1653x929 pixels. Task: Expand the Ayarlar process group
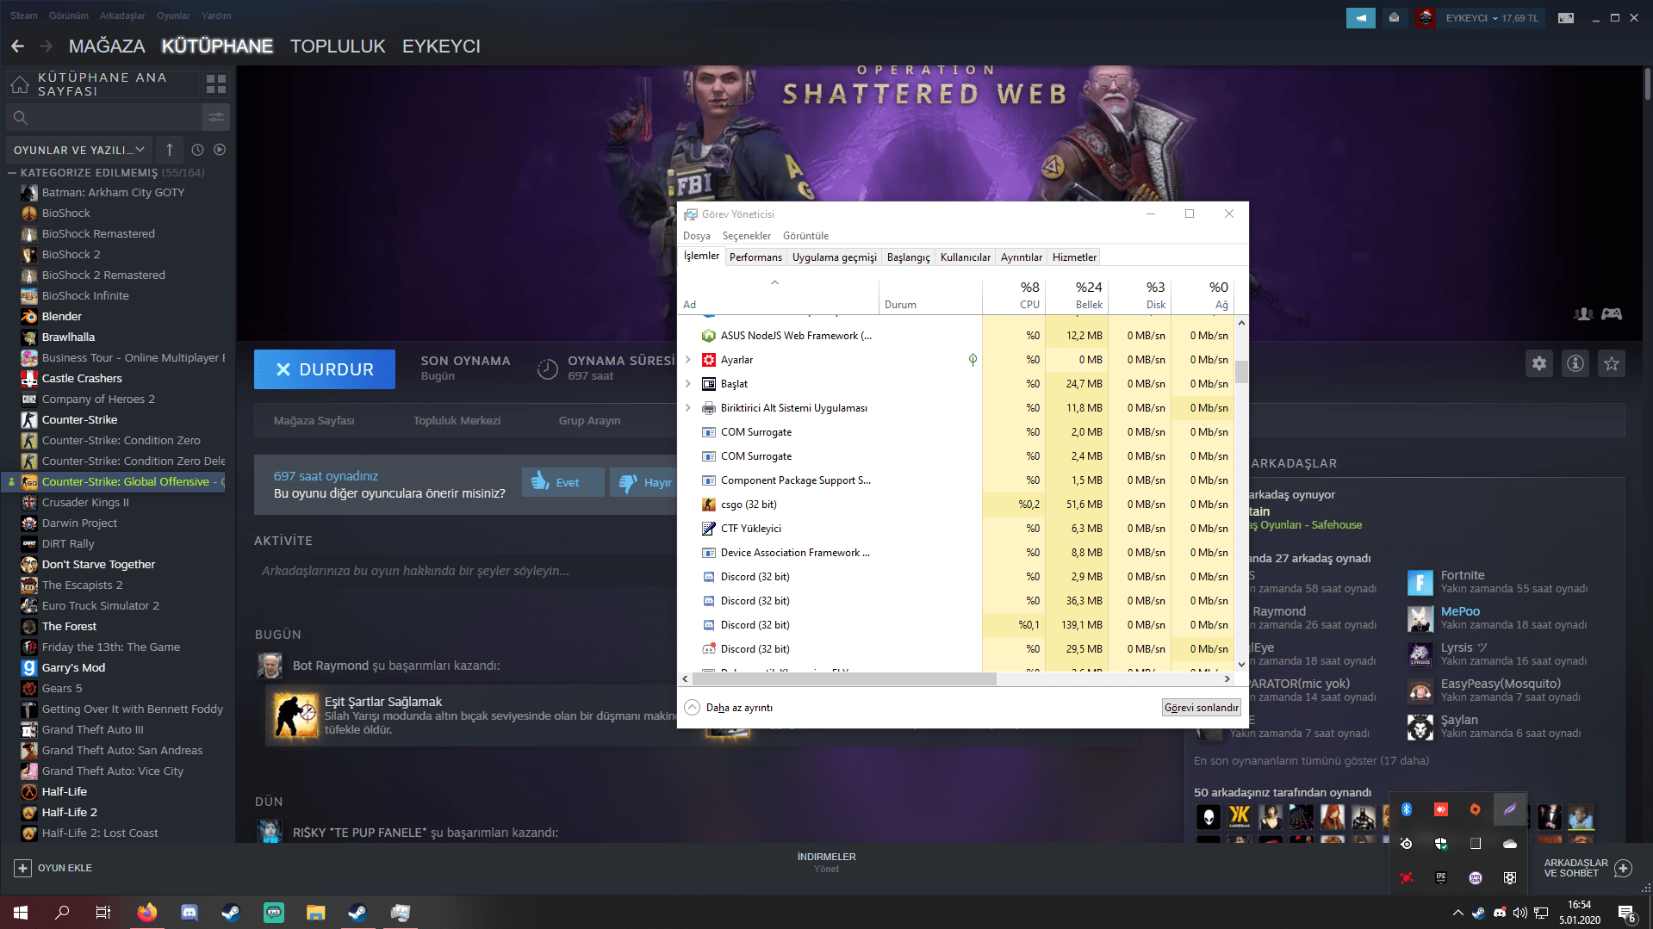[x=688, y=360]
